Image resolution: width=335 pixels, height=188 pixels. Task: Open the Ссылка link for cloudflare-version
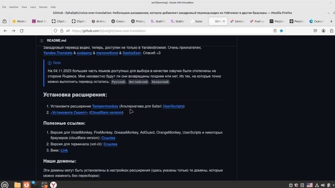108,138
